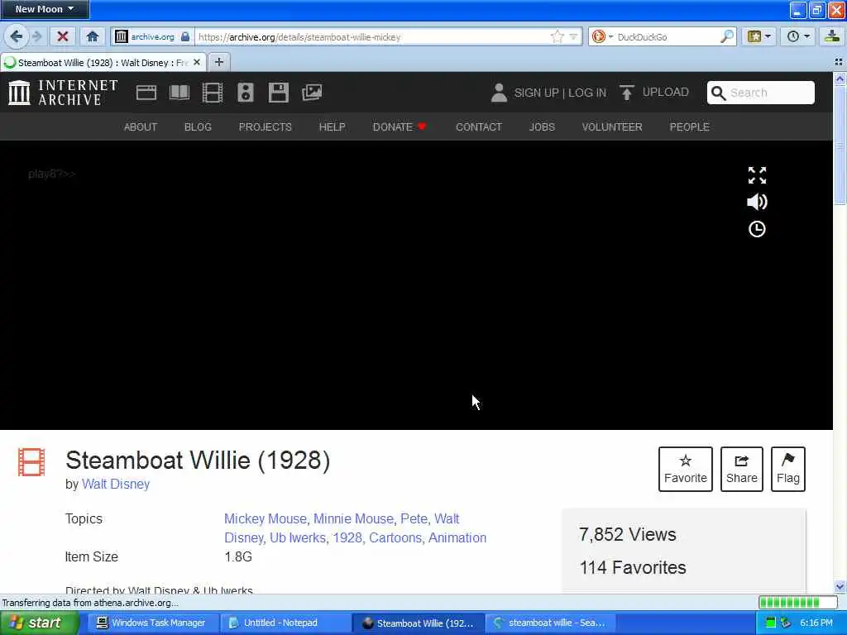Open a new tab with plus button

point(218,62)
